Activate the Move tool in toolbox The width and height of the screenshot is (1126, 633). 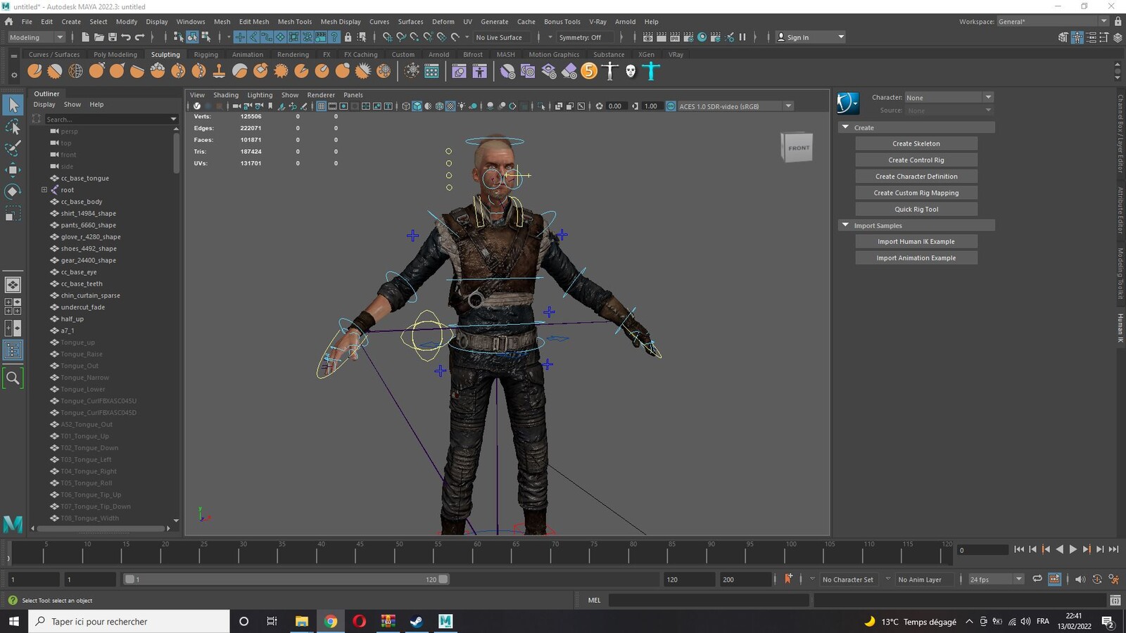click(x=13, y=170)
